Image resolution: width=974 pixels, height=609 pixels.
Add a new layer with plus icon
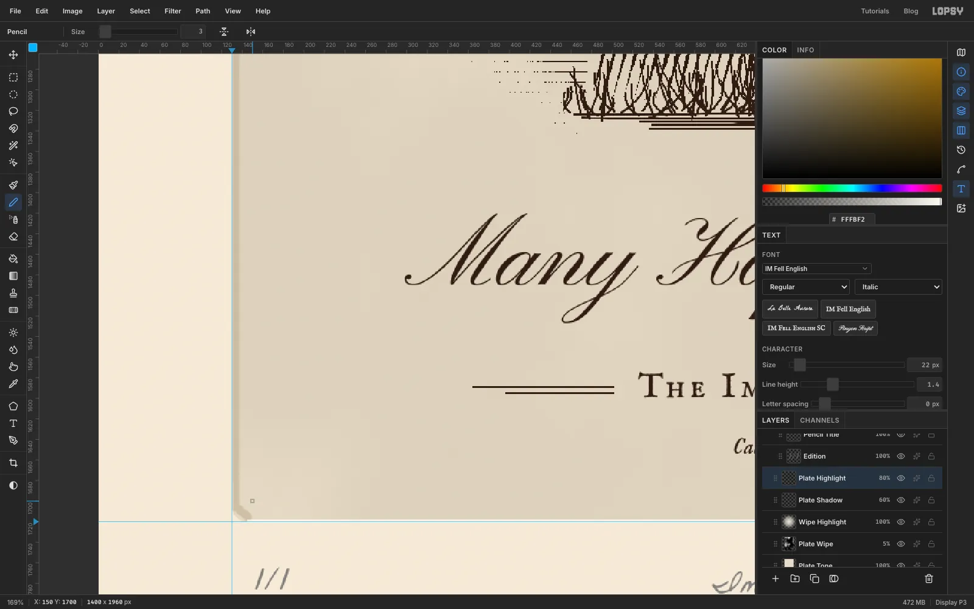click(x=776, y=579)
